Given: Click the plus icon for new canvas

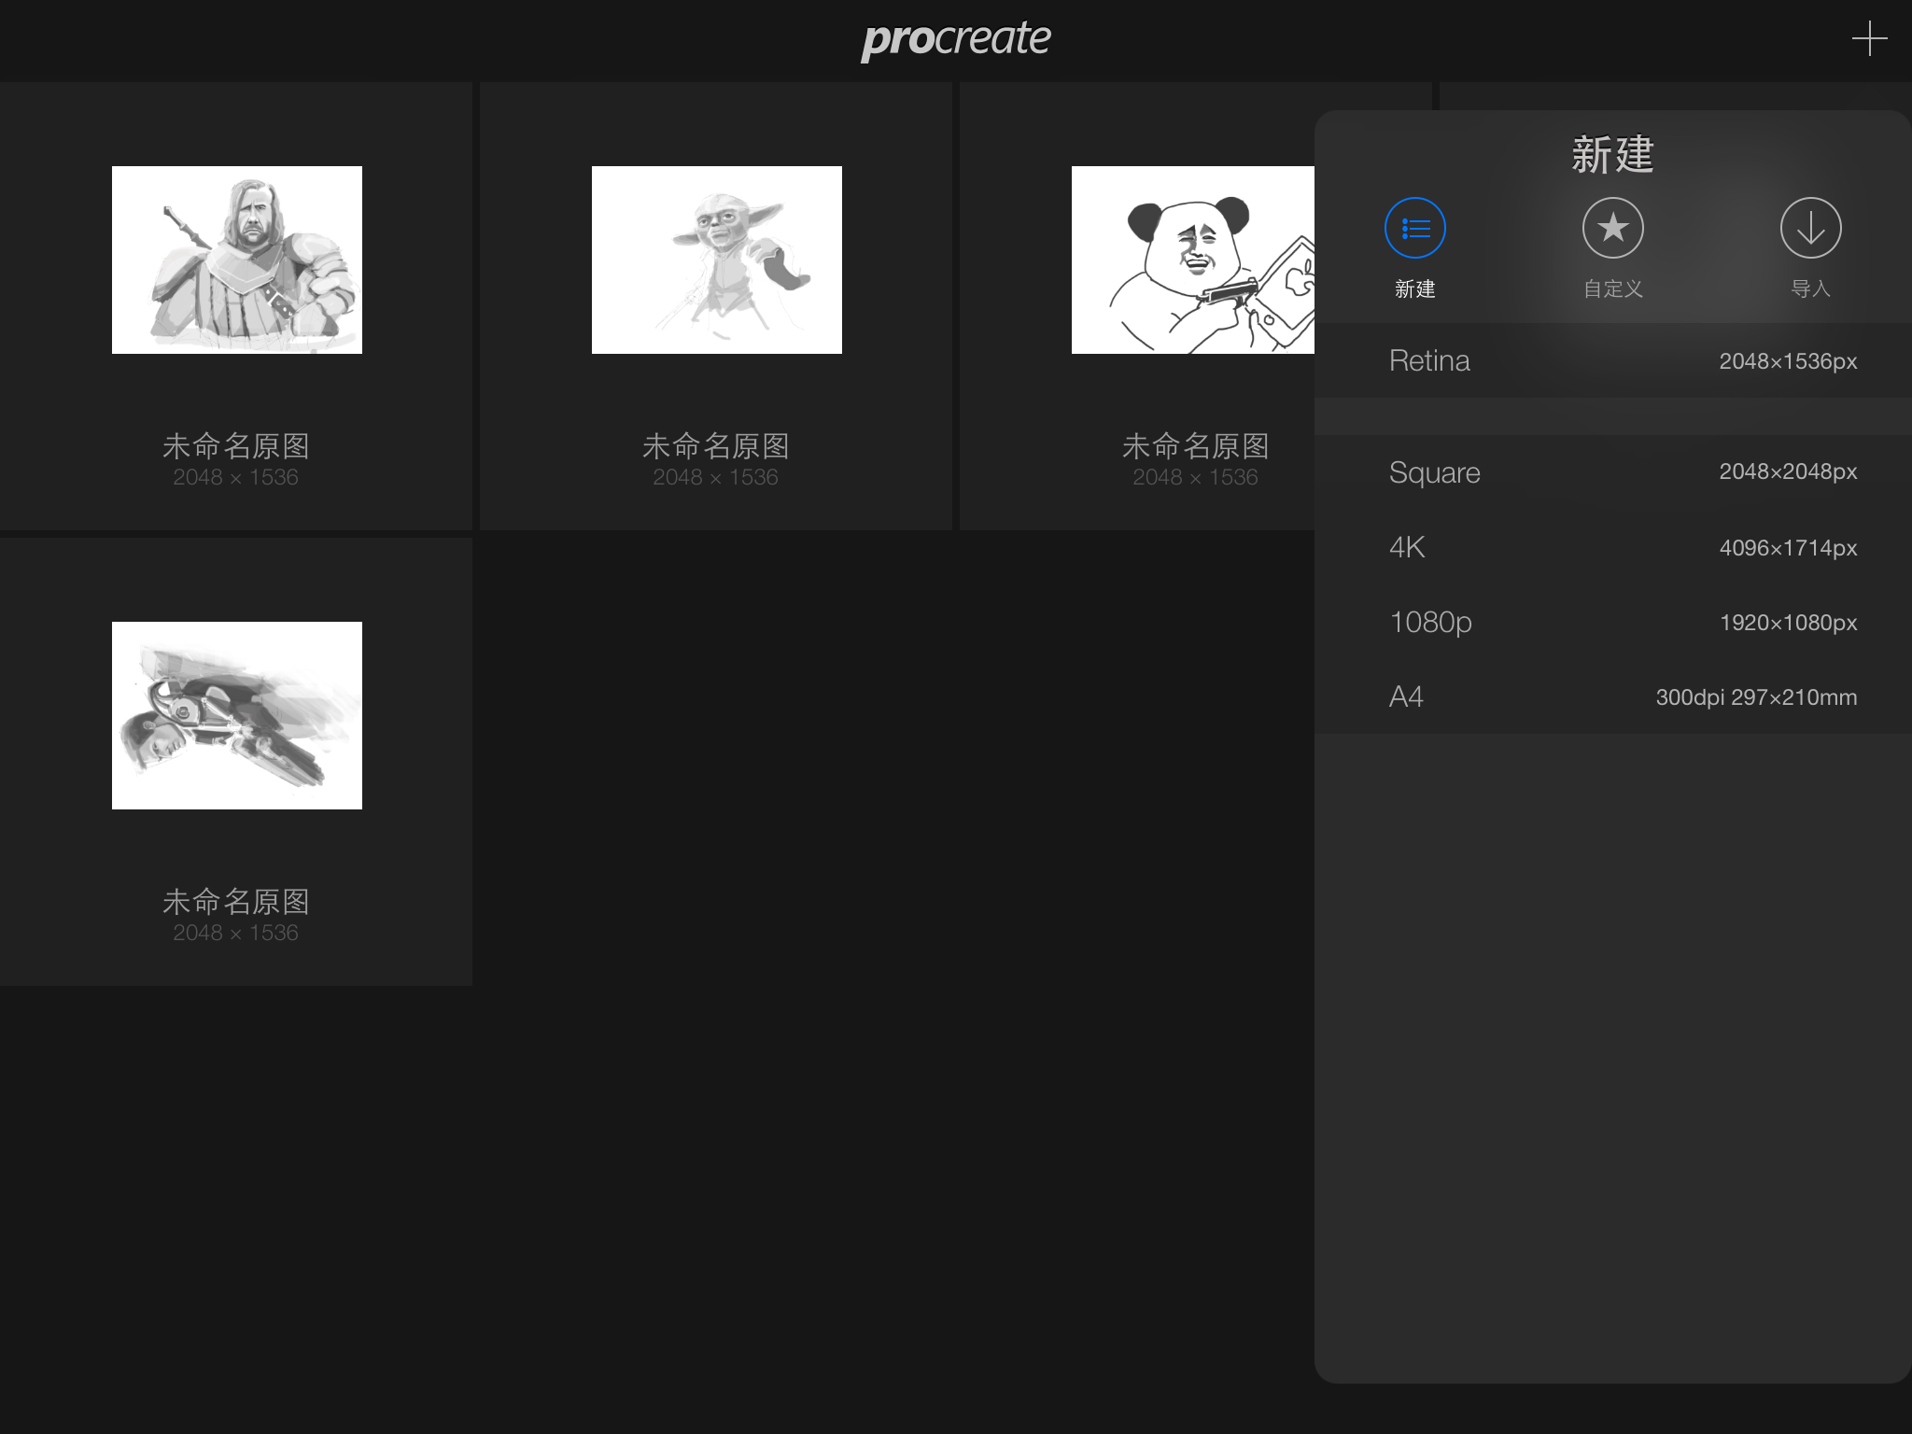Looking at the screenshot, I should [x=1869, y=39].
